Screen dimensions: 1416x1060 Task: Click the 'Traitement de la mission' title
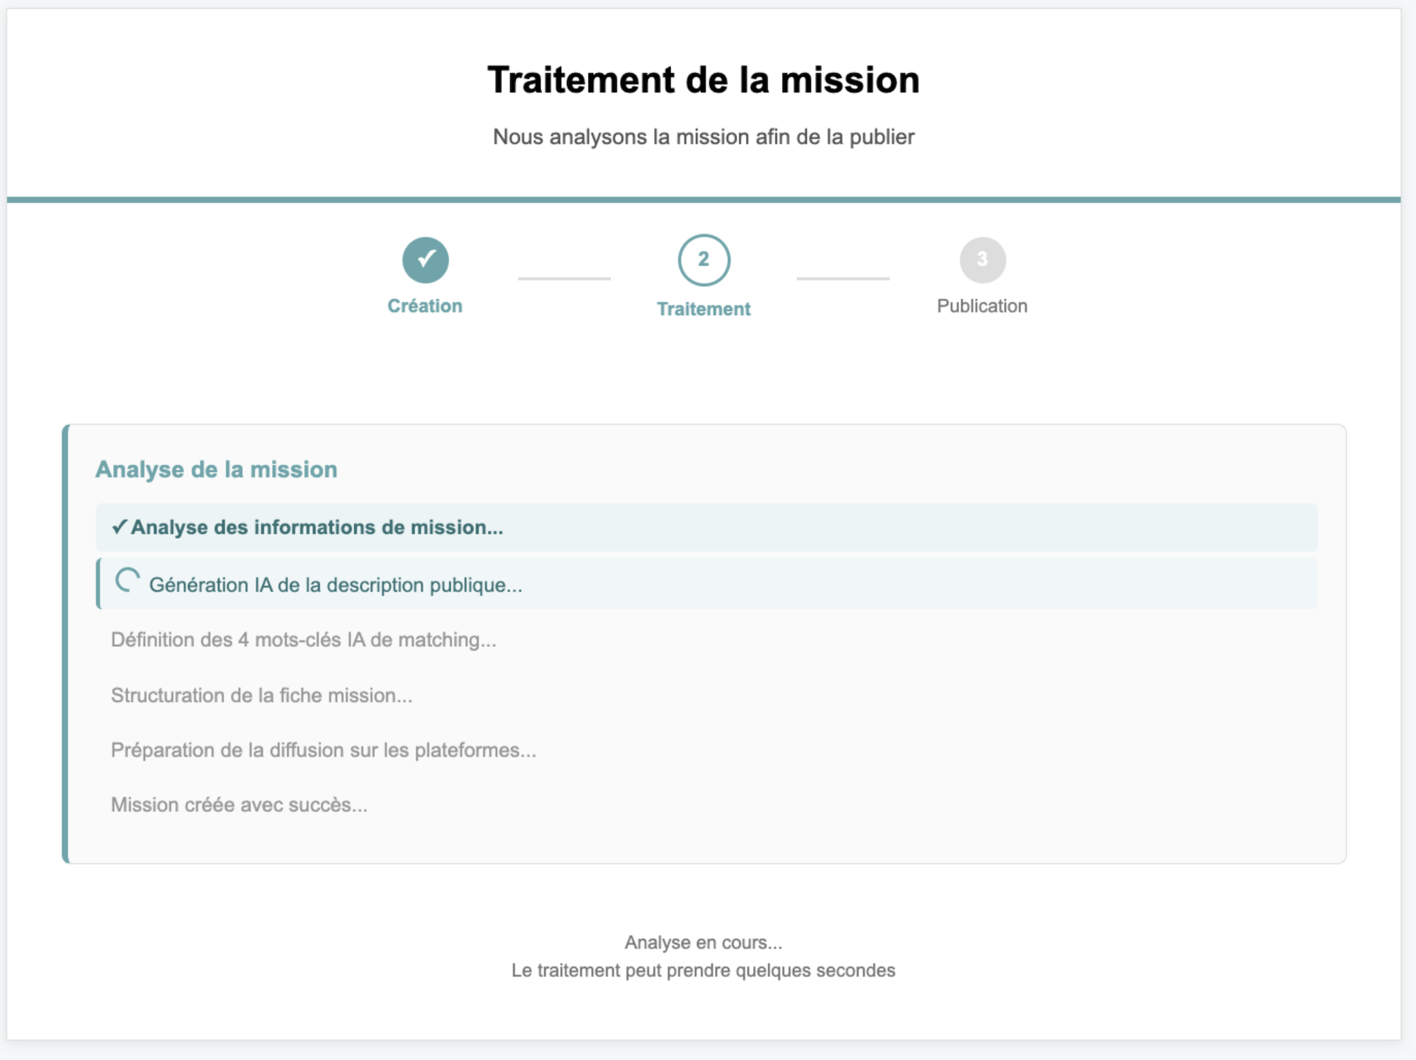click(704, 79)
